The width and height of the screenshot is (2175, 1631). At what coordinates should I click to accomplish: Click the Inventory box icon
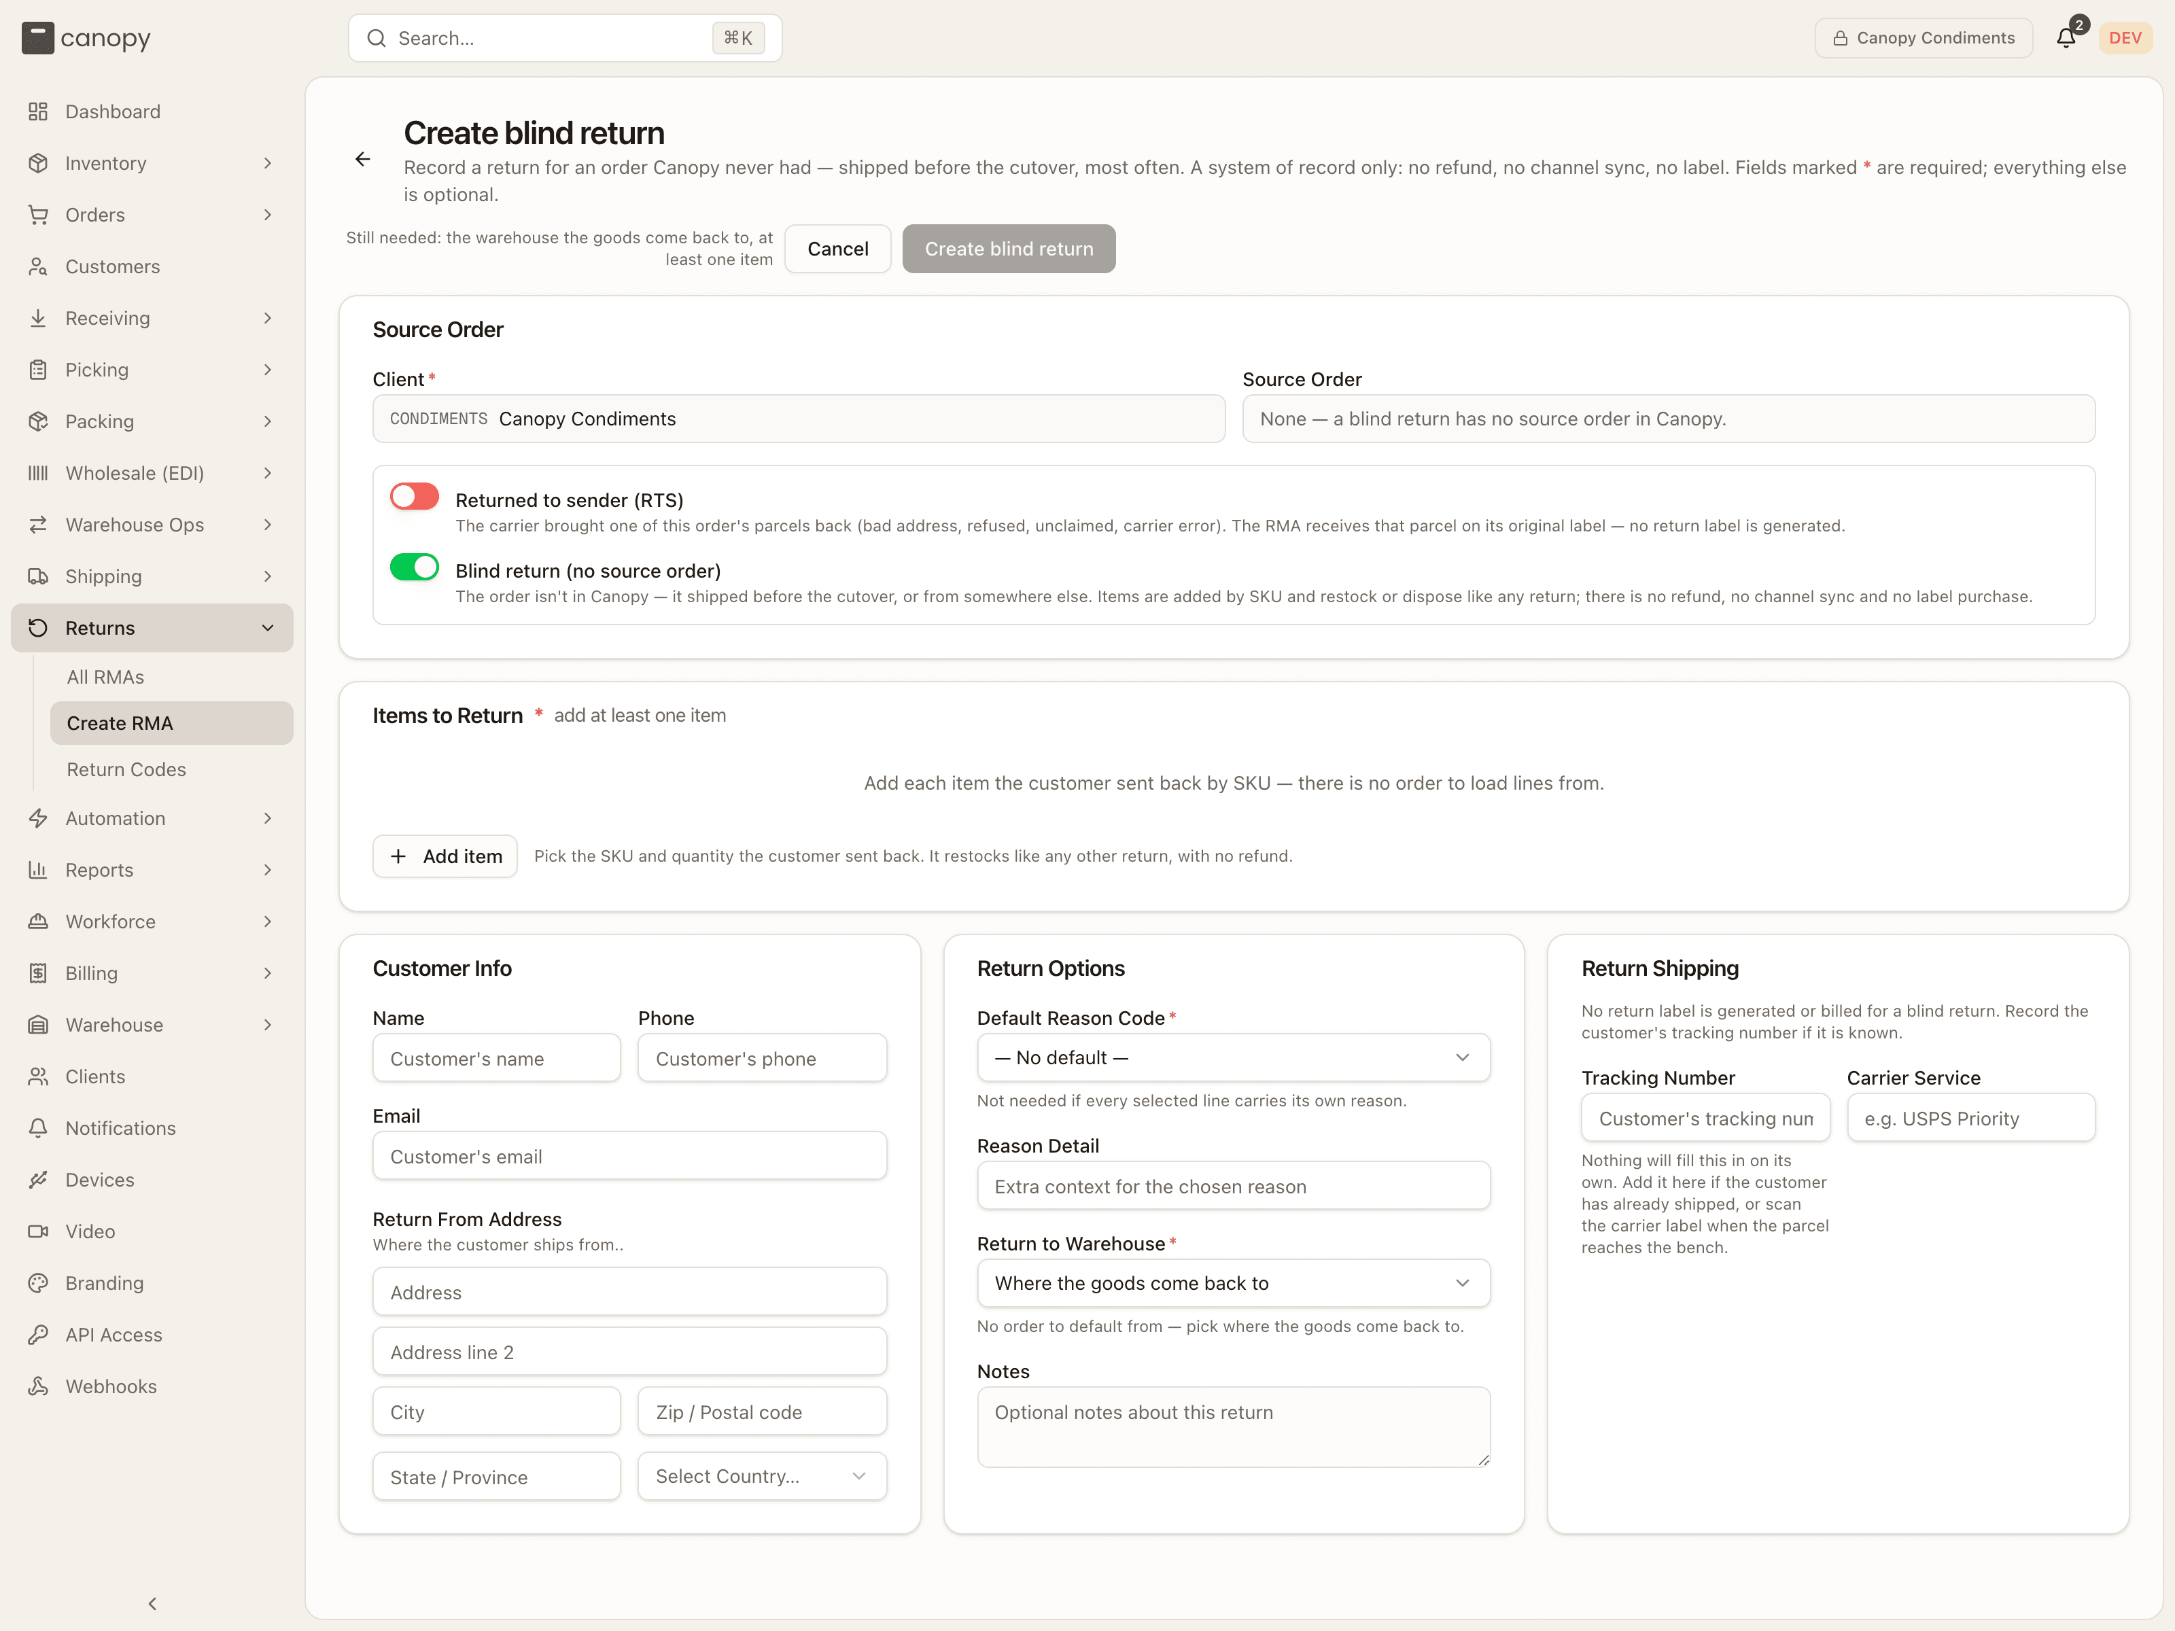click(38, 163)
